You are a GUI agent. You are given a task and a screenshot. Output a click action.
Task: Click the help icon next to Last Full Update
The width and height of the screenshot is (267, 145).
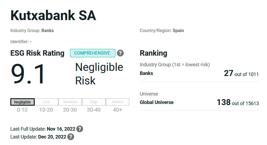[80, 129]
